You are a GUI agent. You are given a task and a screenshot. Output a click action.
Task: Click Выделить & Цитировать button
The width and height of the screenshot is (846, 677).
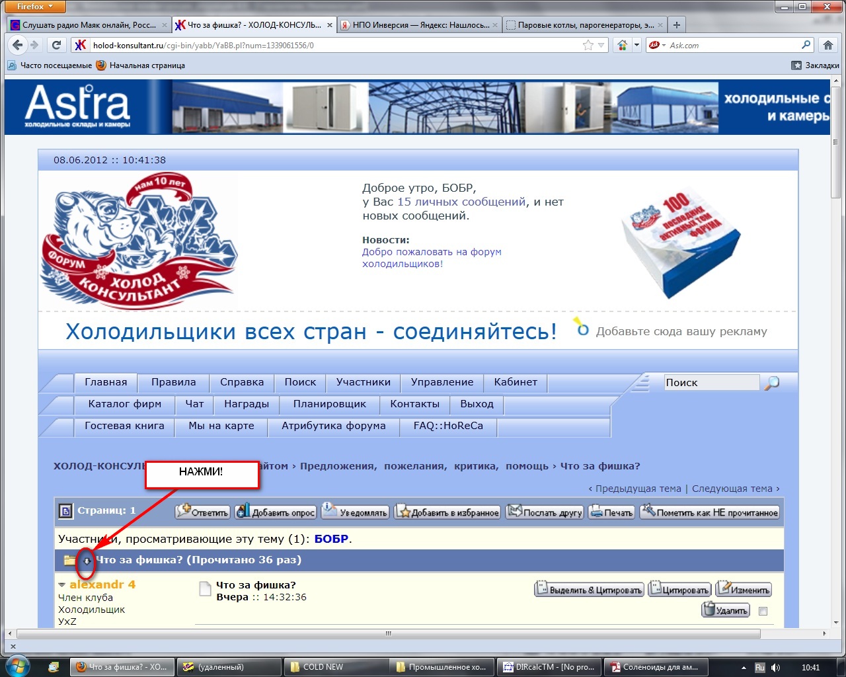(x=589, y=589)
